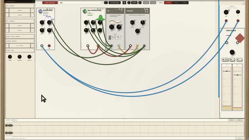Close the brother bird module
Screen dimensions: 249x140
[x=52, y=9]
